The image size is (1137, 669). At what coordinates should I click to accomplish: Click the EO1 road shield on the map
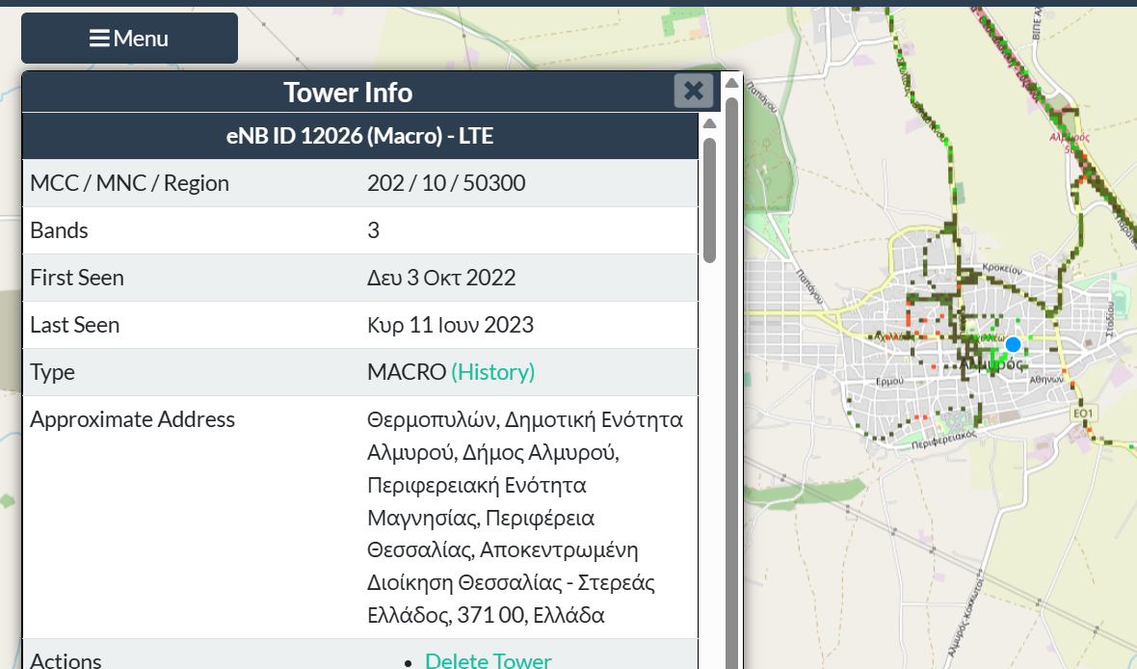pos(1083,413)
